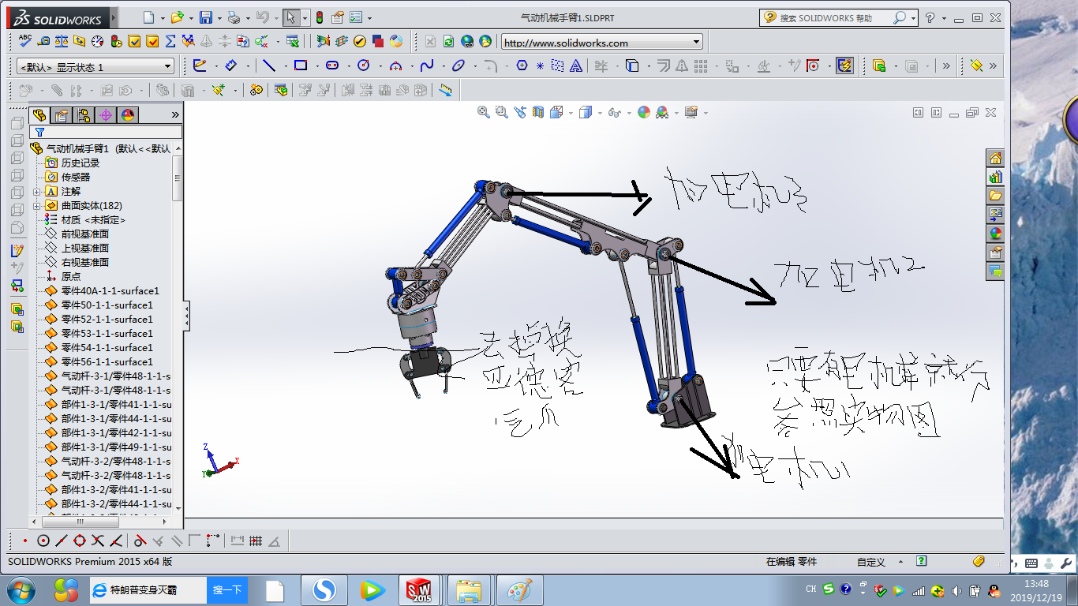This screenshot has width=1078, height=606.
Task: Select the Corner Rectangle sketch tool
Action: [x=301, y=66]
